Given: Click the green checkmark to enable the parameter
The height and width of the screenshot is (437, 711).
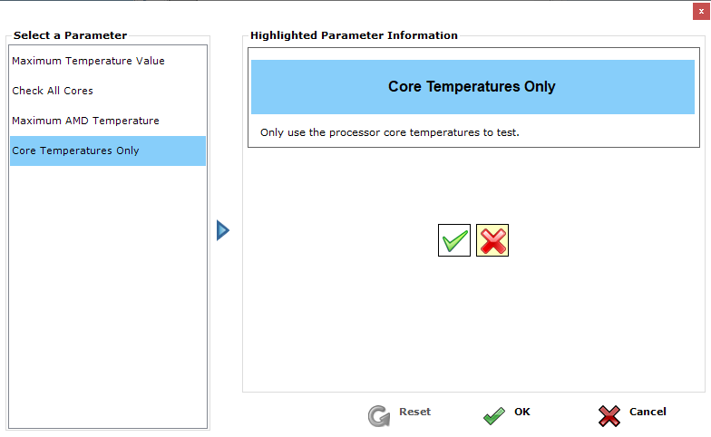Looking at the screenshot, I should tap(454, 240).
